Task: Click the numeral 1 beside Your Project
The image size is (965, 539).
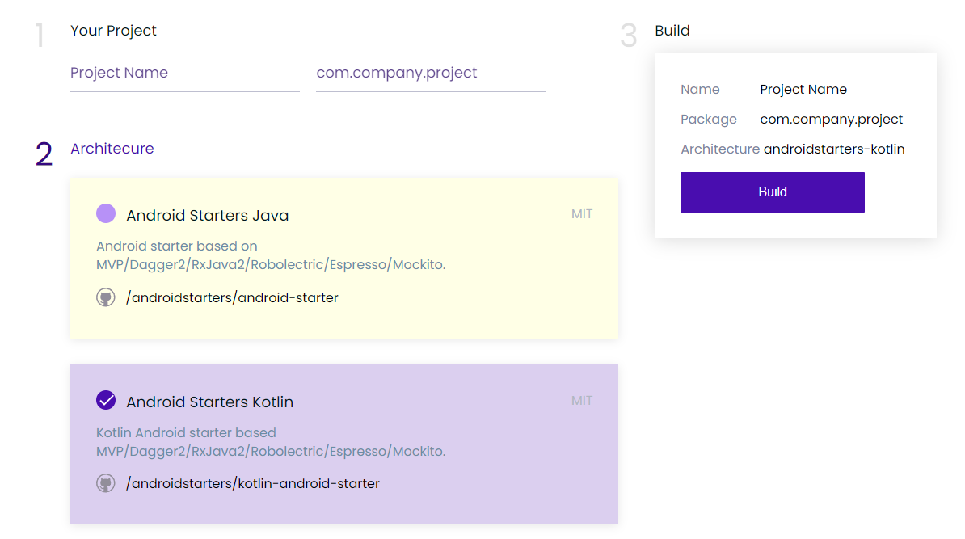Action: click(x=40, y=36)
